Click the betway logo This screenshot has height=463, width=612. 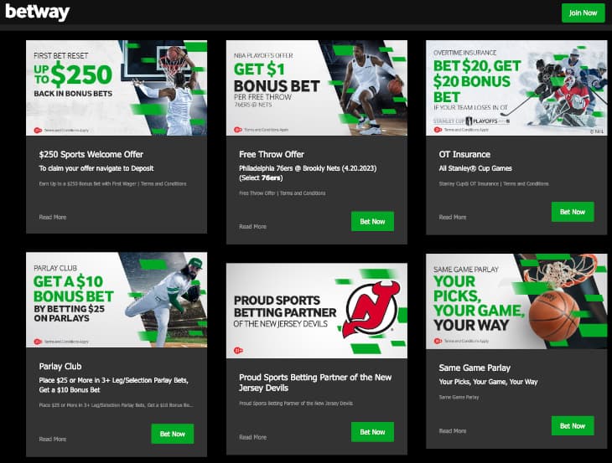(38, 12)
